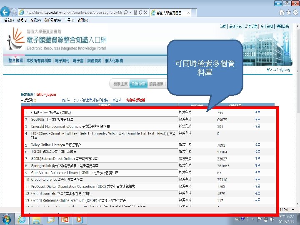
Task: Click the Emerald Management eJournals row name
Action: coord(70,127)
